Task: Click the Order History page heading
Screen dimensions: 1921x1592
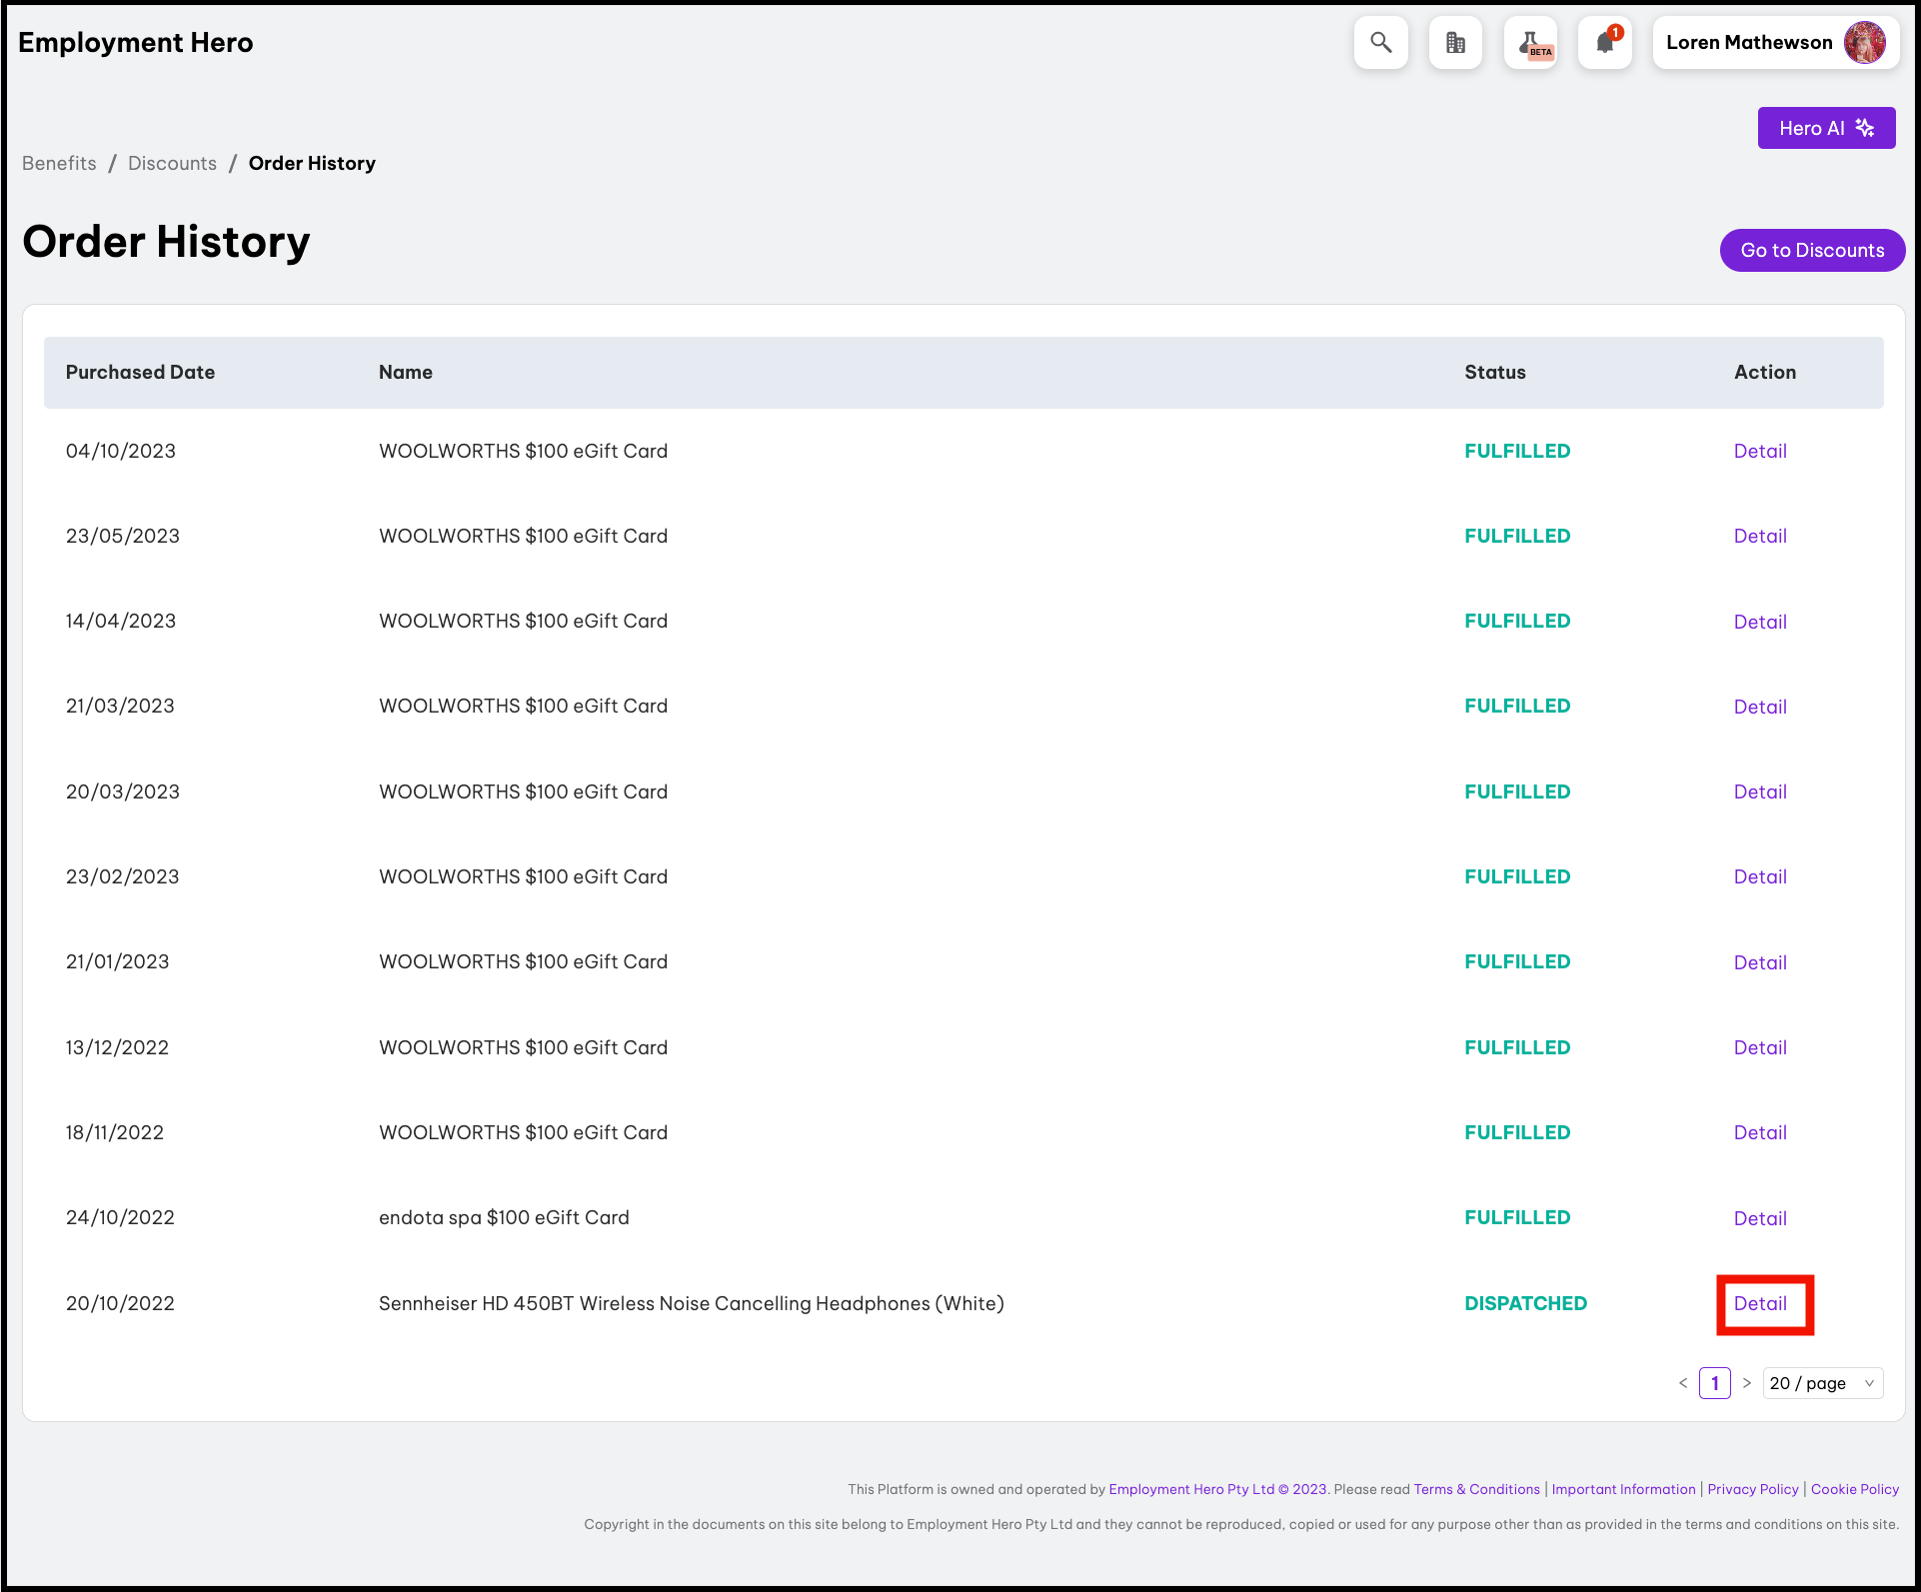Action: pyautogui.click(x=166, y=242)
